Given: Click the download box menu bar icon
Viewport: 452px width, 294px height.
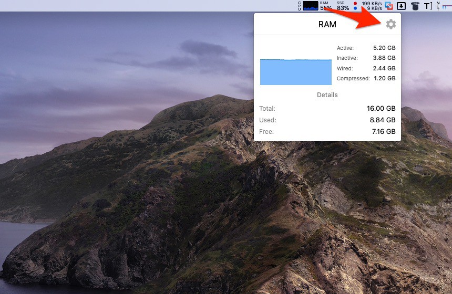Looking at the screenshot, I should 401,6.
